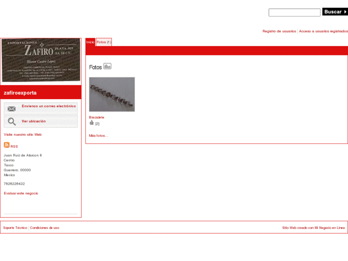The width and height of the screenshot is (348, 261).
Task: Click the Más fotos... link
Action: click(99, 136)
